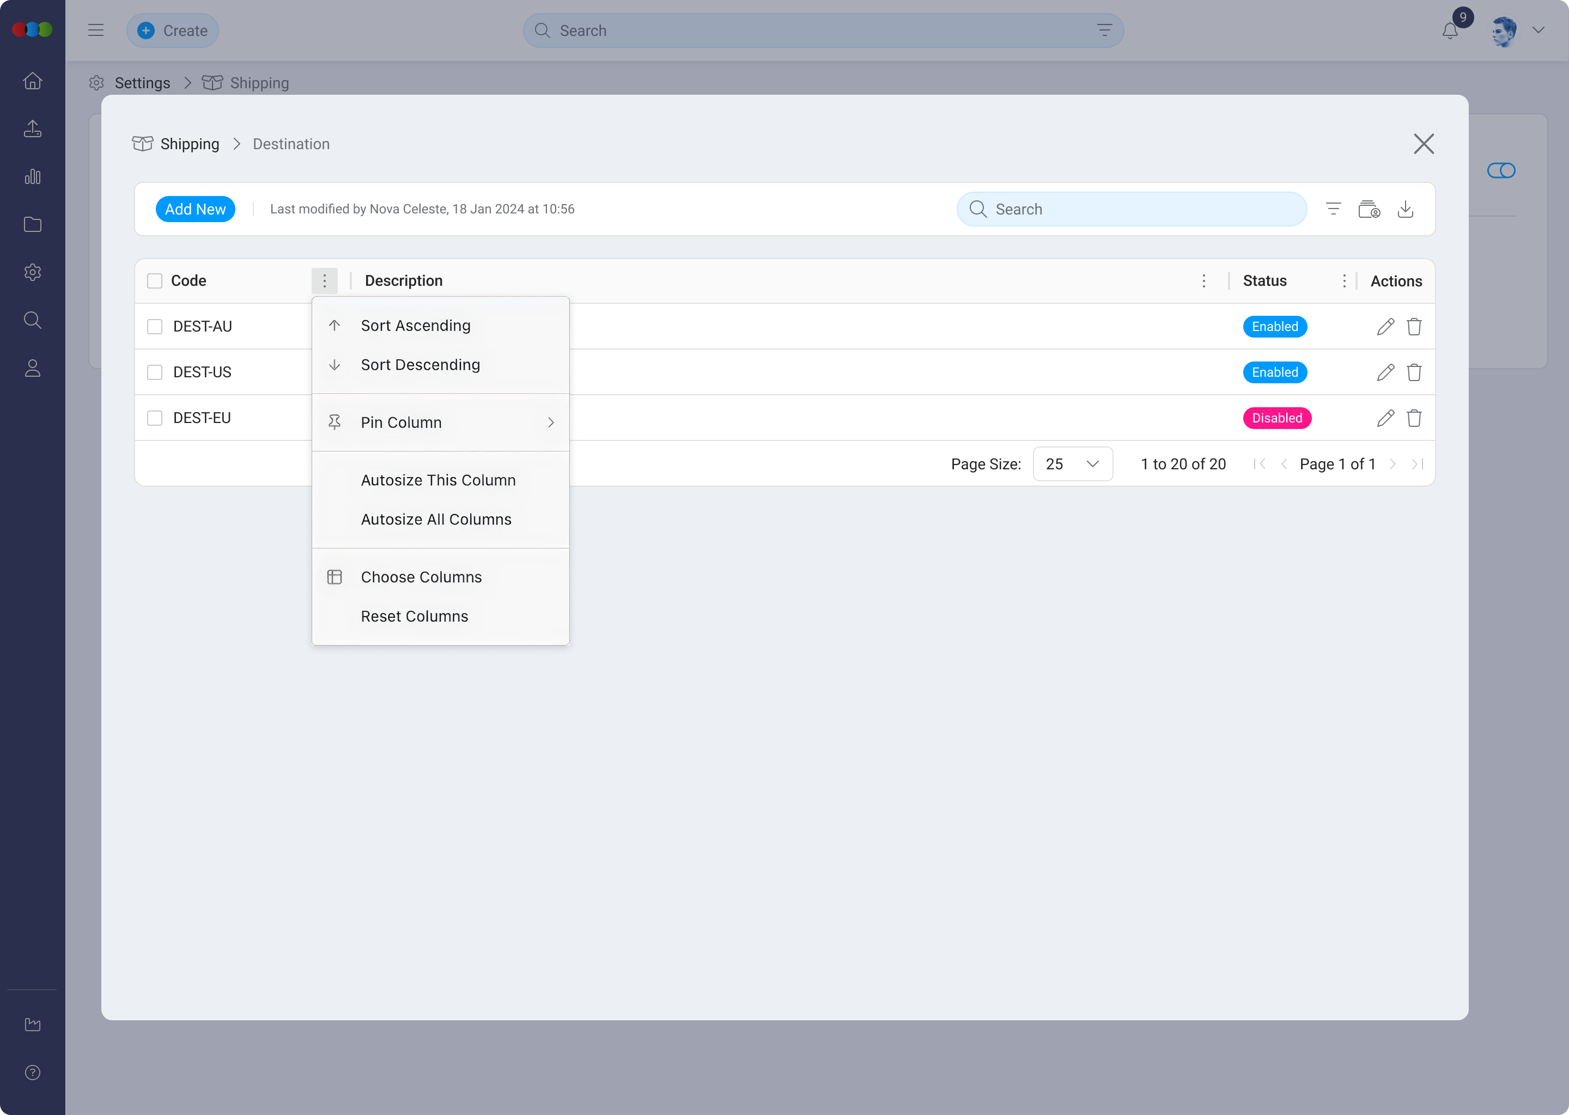Image resolution: width=1569 pixels, height=1115 pixels.
Task: Flip the toggle switch on the right panel
Action: point(1501,170)
